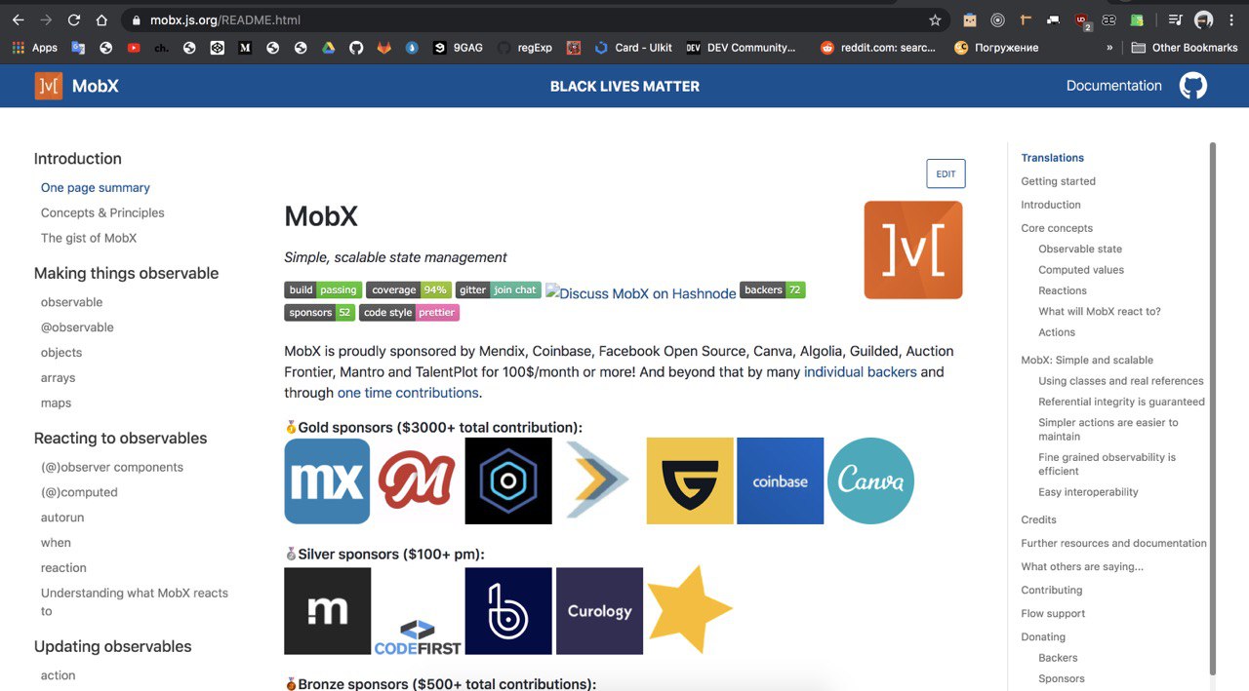Click the uBlock Origin extension icon

click(x=1082, y=19)
